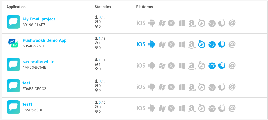Click the savewalterwhite application name
This screenshot has height=120, width=268.
coord(38,62)
